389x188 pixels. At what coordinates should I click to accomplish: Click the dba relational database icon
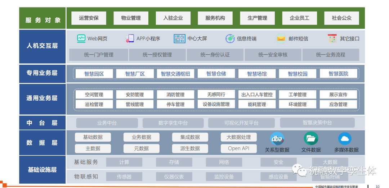[277, 139]
